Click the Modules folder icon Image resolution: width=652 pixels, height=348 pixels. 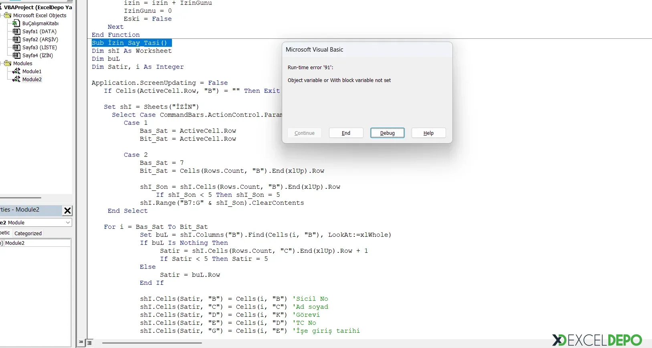[8, 63]
